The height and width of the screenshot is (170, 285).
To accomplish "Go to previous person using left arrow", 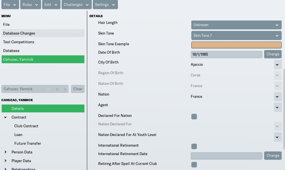I will point(57,89).
